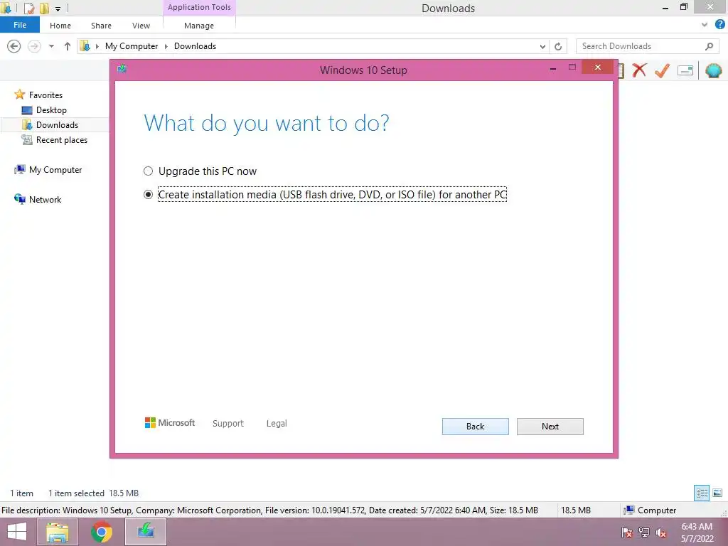This screenshot has width=728, height=546.
Task: Select Recent places in navigation pane
Action: click(x=54, y=140)
